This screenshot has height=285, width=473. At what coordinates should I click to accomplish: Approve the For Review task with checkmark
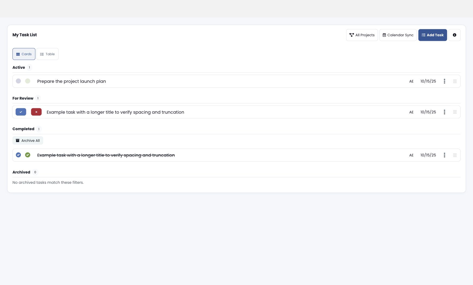(x=21, y=112)
